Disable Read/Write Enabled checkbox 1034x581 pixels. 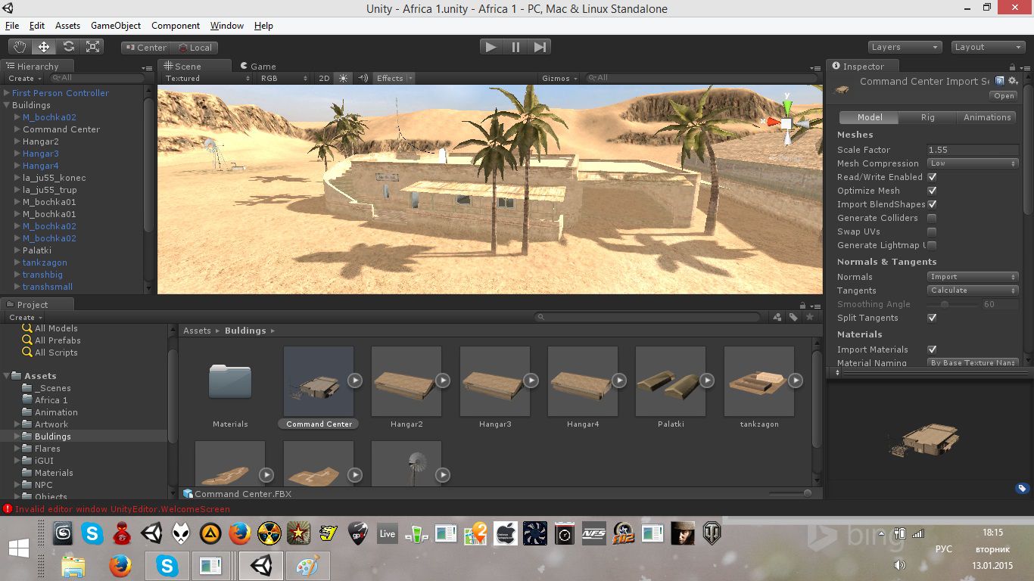[x=932, y=177]
